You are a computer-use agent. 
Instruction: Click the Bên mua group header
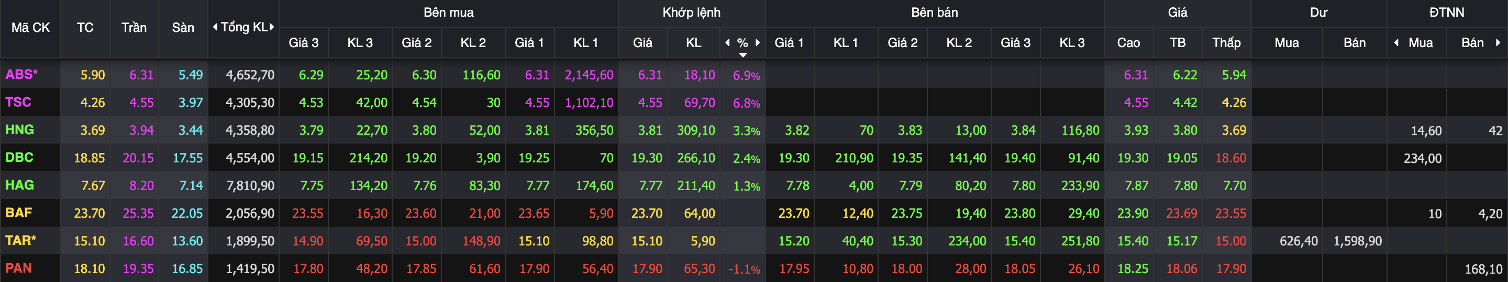[x=448, y=12]
